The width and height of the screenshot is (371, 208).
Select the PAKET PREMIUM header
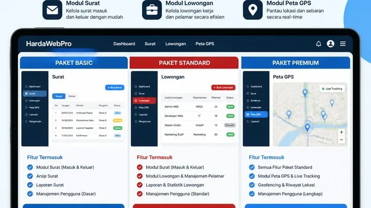click(296, 63)
